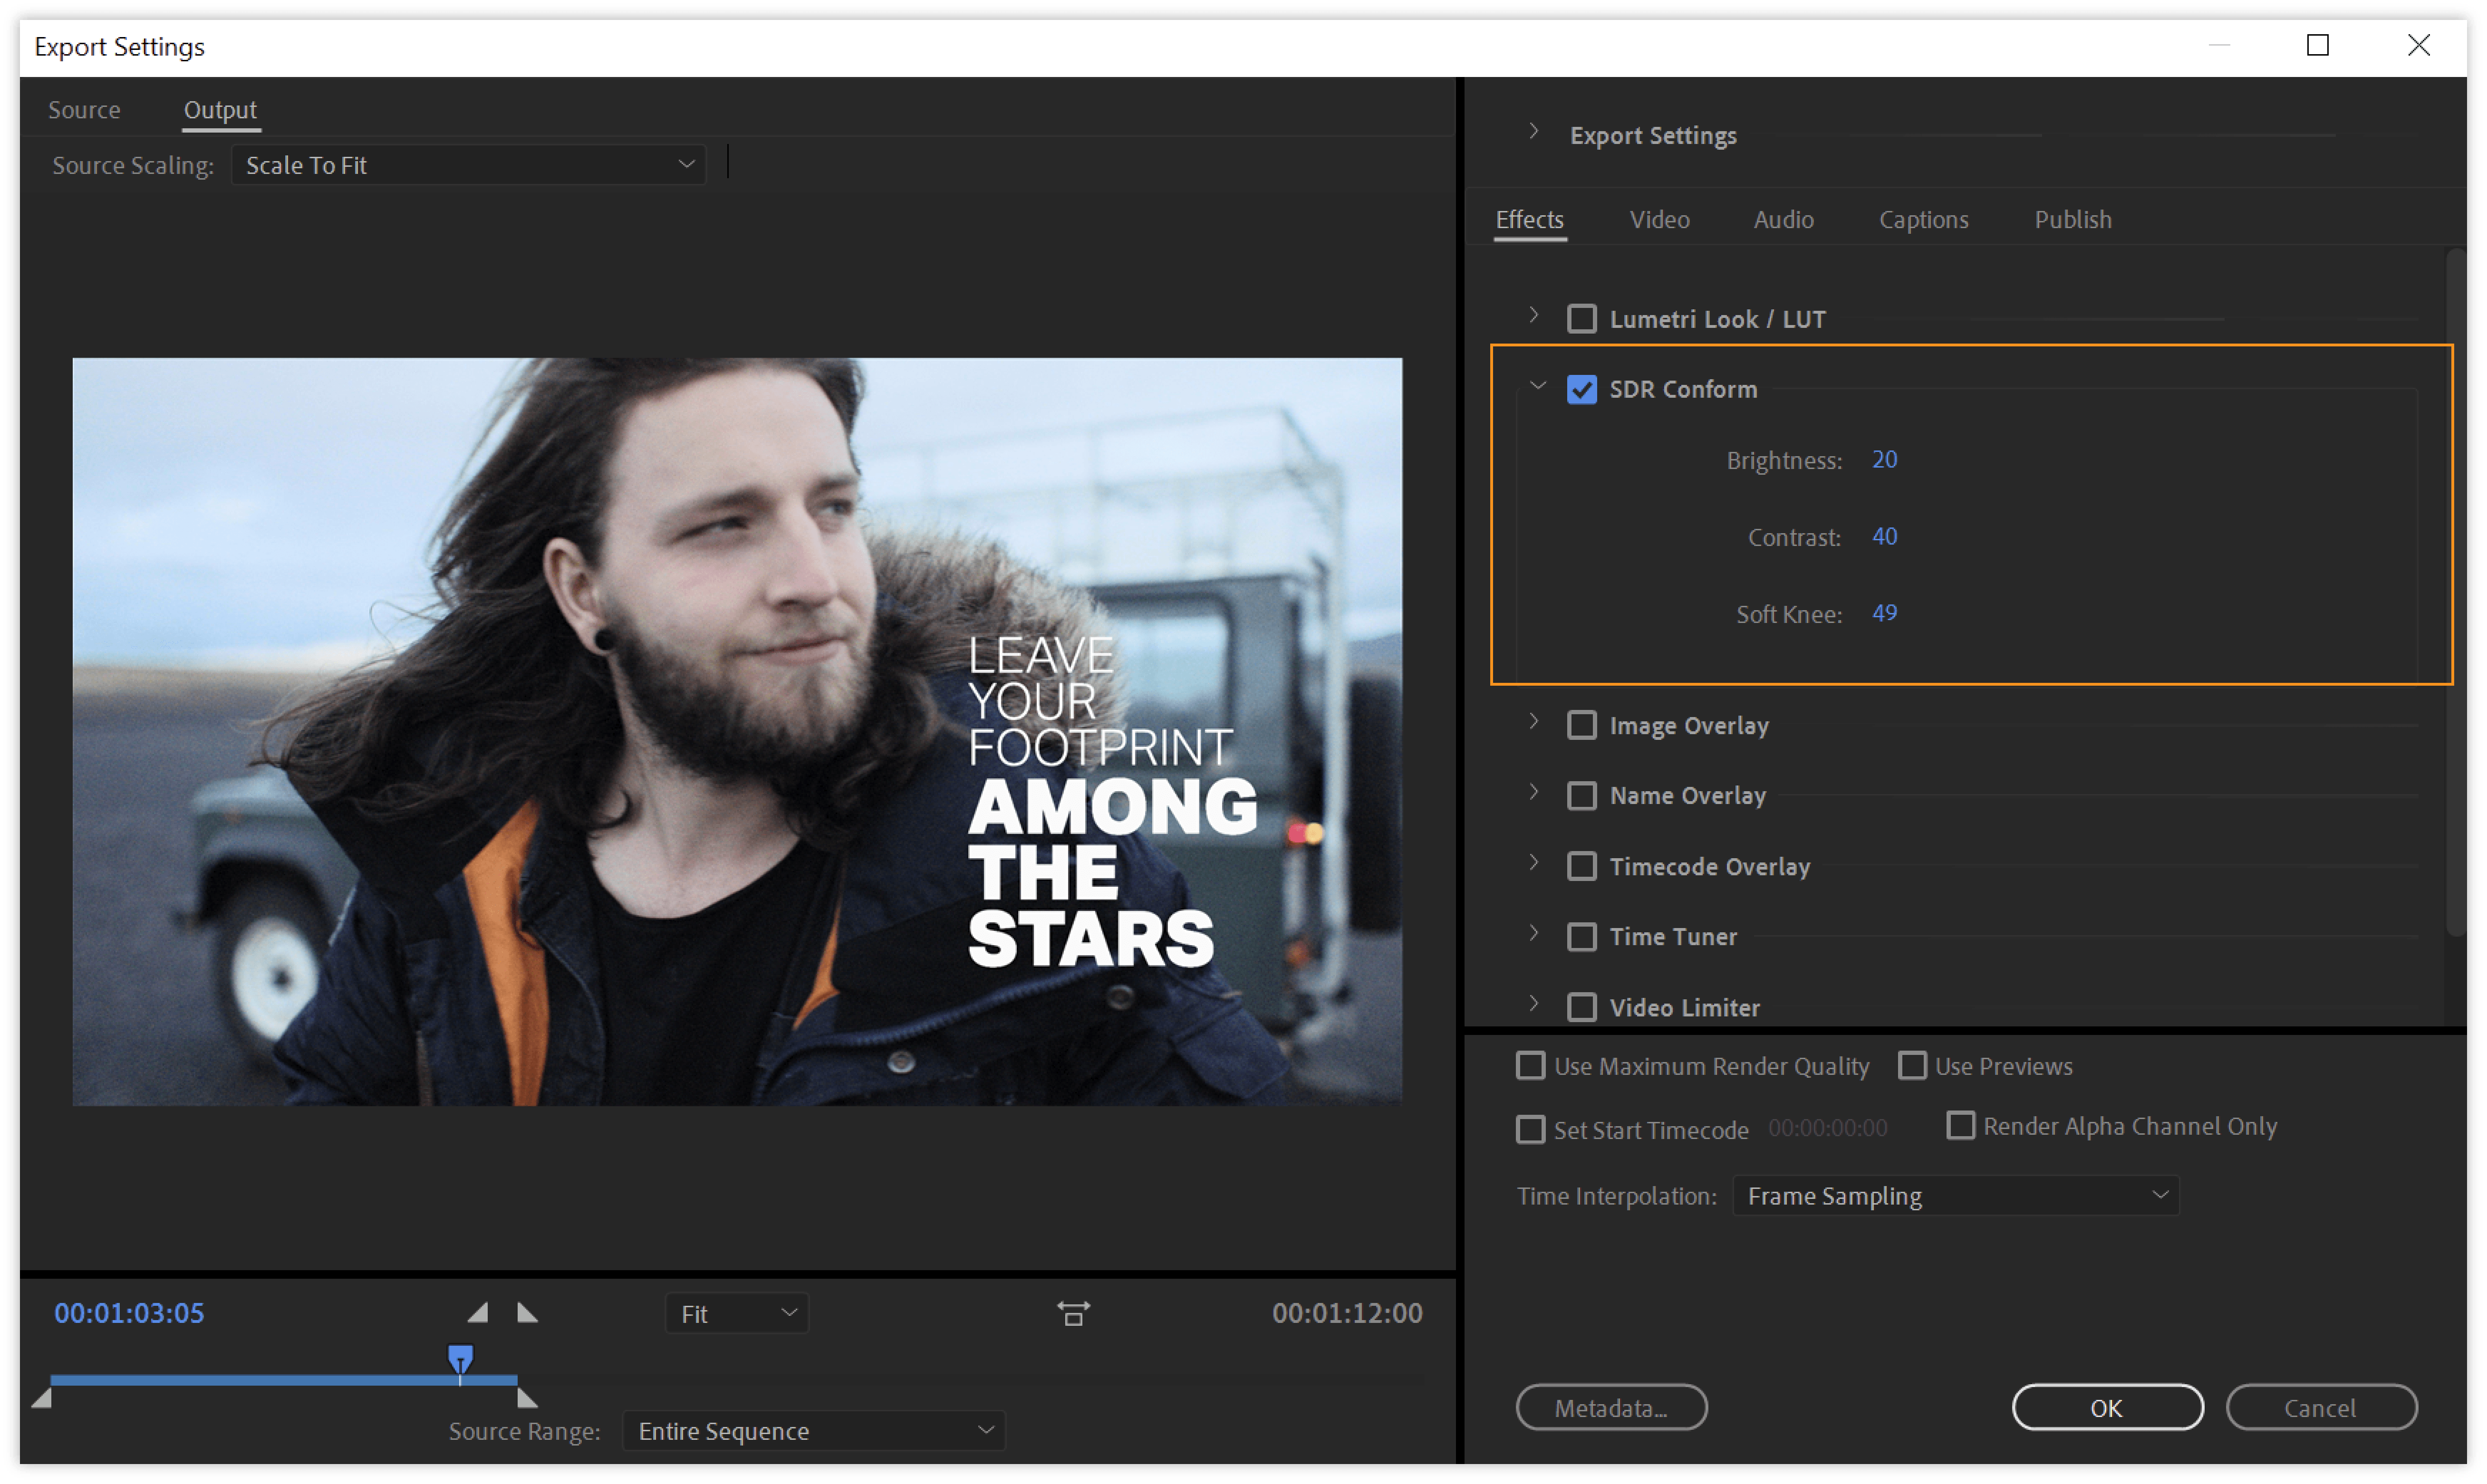Click the Set Out Point icon

coord(528,1311)
